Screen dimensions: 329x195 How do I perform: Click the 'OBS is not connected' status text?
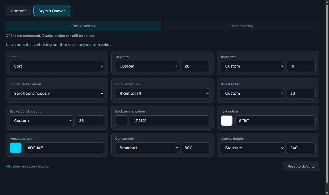(x=50, y=36)
